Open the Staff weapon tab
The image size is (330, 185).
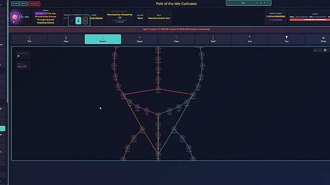(213, 39)
